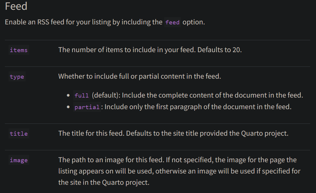Click the full value code label
This screenshot has height=193, width=316.
(82, 95)
